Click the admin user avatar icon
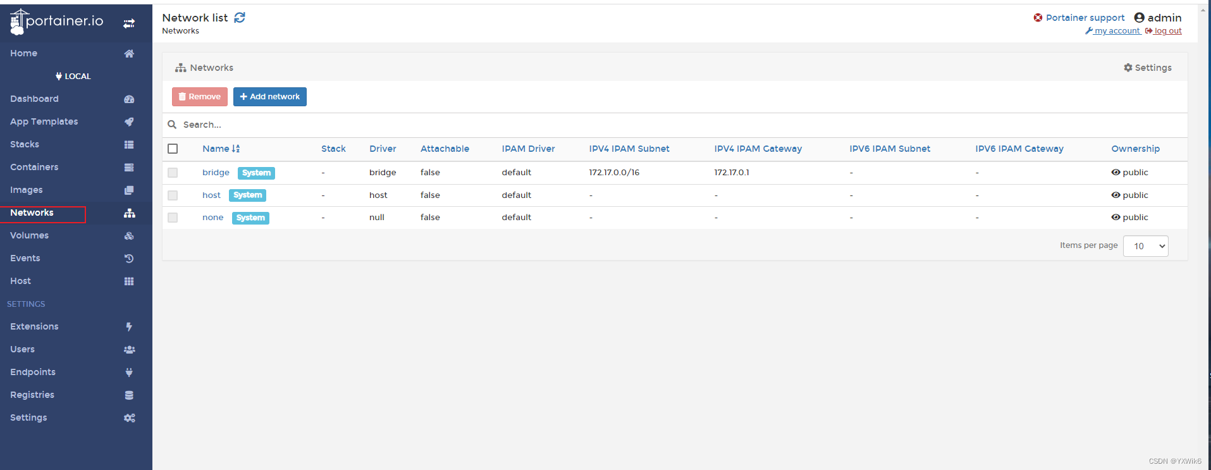This screenshot has width=1211, height=470. click(x=1140, y=18)
